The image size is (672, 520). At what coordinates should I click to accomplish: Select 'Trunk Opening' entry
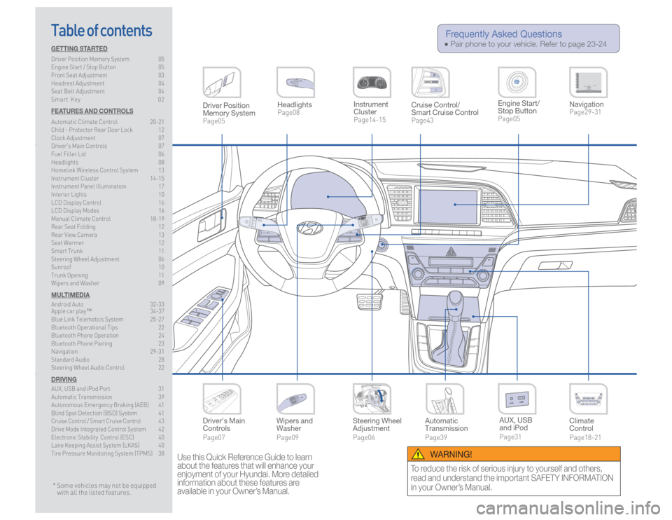(x=108, y=275)
